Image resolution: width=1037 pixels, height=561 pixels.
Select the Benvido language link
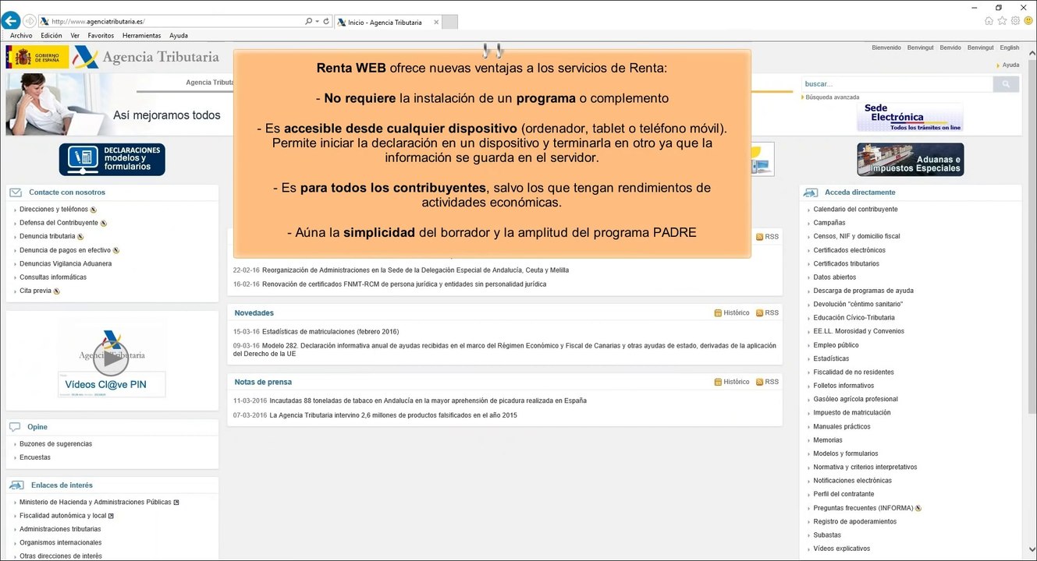tap(950, 48)
